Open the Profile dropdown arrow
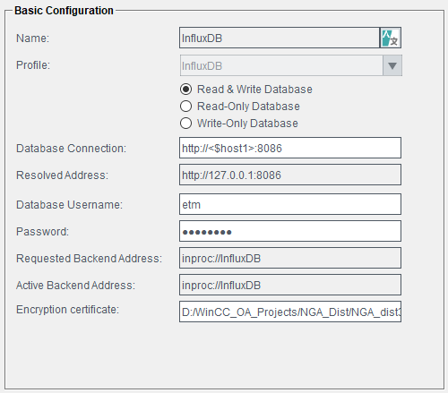 coord(392,65)
